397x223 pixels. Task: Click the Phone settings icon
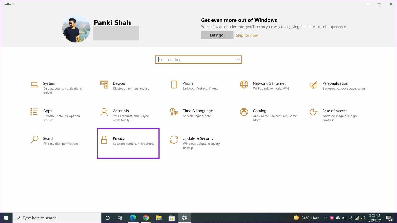coord(174,84)
